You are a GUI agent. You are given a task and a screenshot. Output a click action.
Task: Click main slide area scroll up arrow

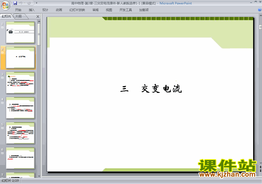point(260,15)
